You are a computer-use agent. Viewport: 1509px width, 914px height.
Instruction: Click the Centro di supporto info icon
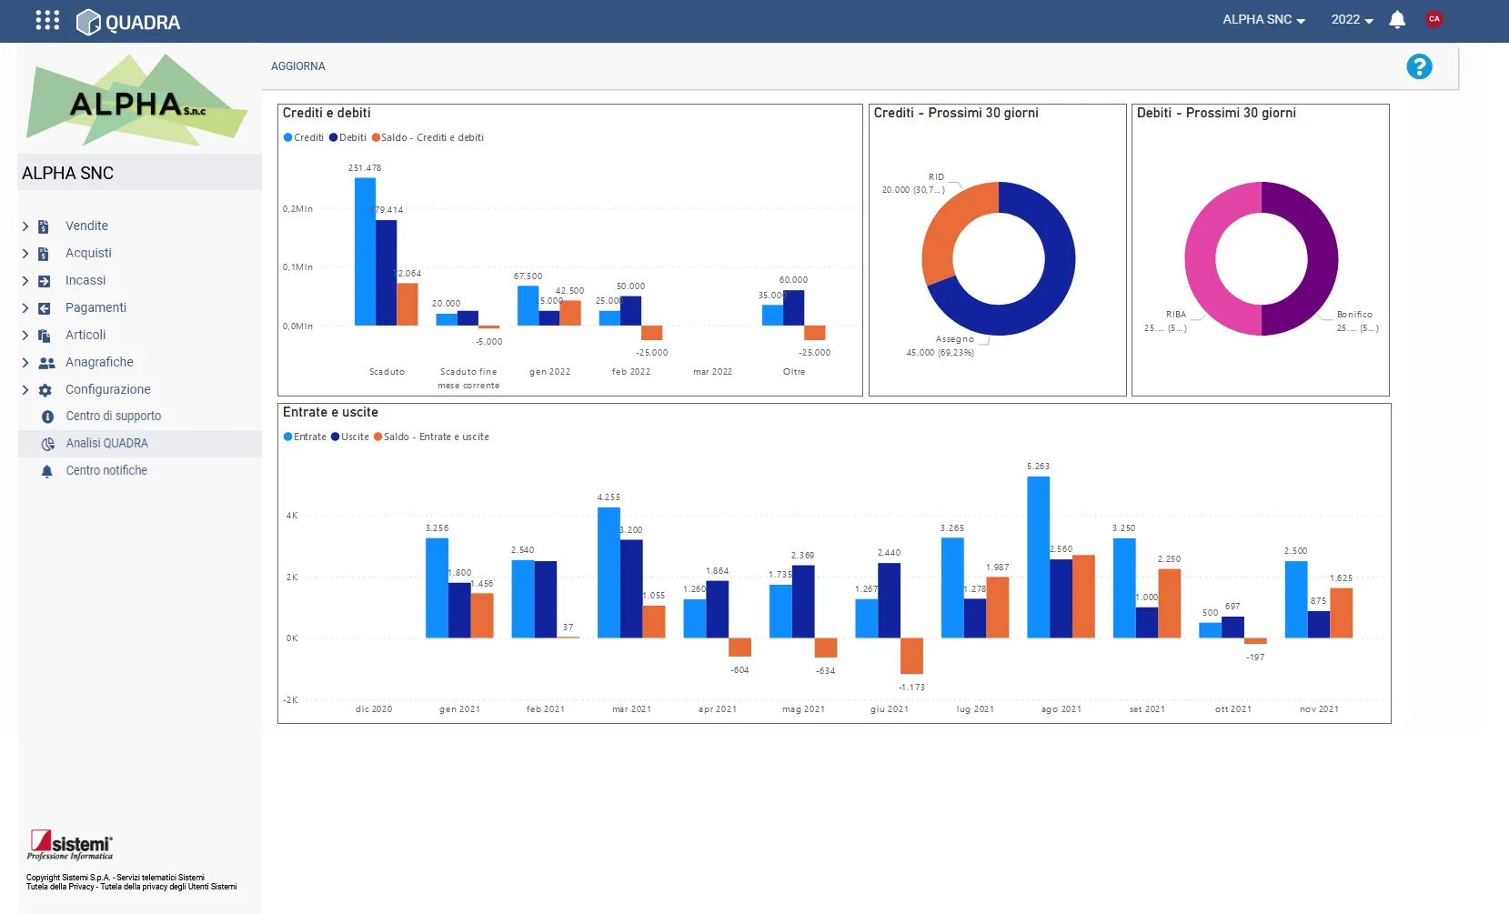coord(47,417)
